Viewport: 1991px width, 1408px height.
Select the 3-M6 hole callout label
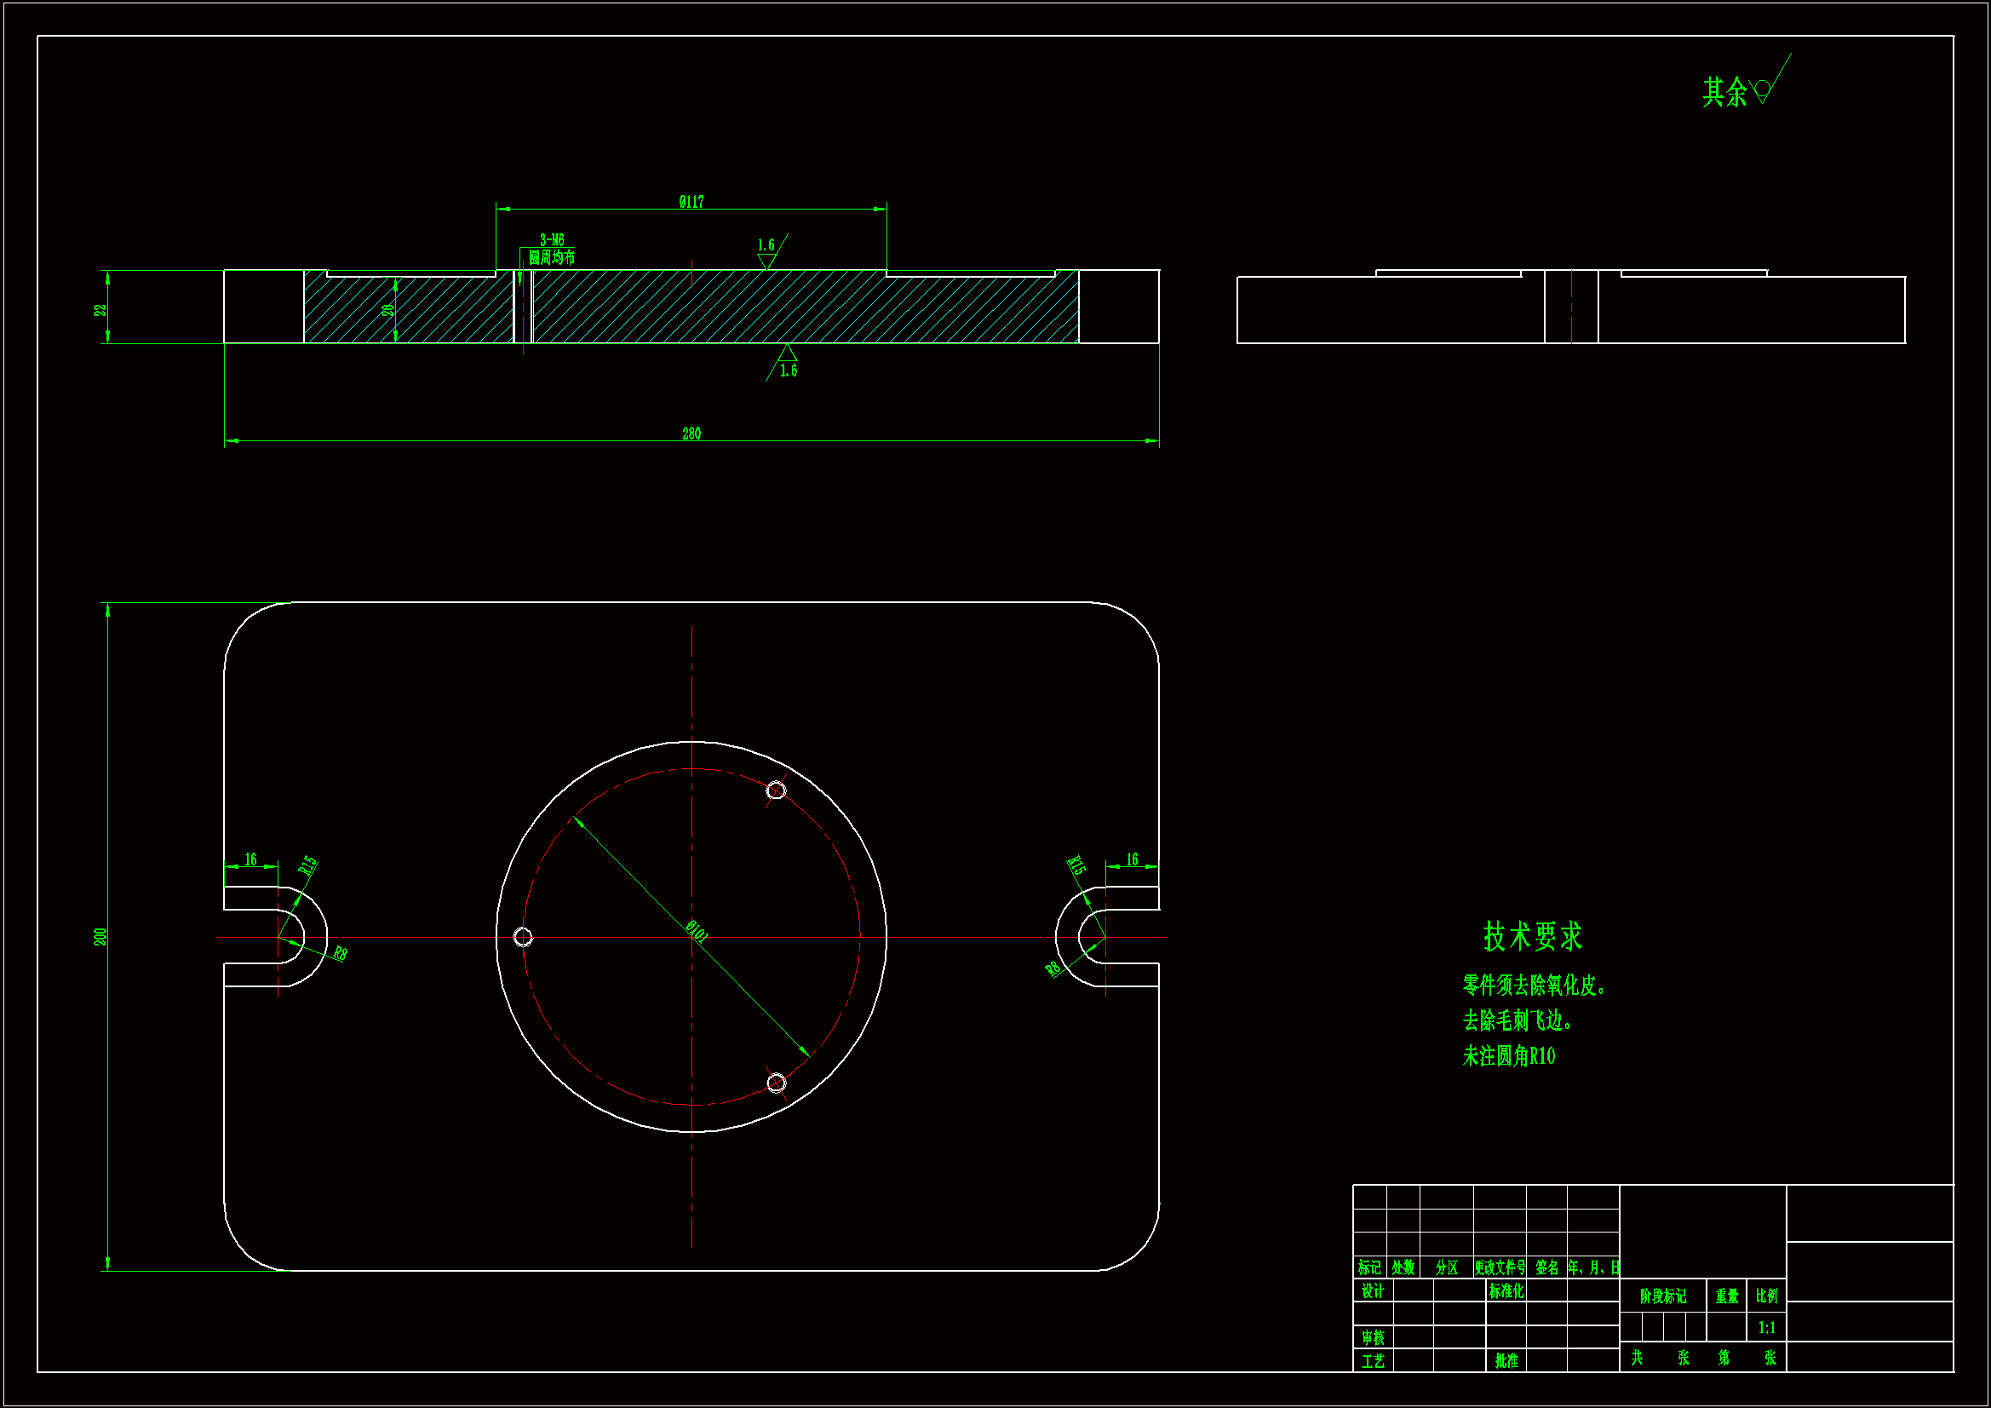[553, 240]
